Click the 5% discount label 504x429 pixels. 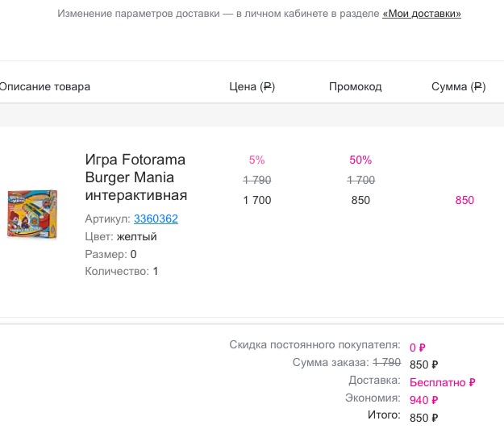tap(256, 160)
